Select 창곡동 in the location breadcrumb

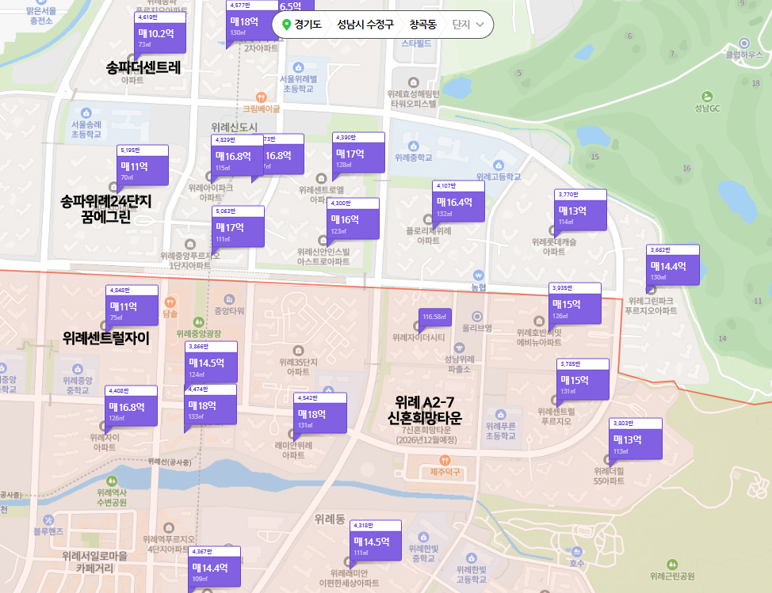coord(423,25)
